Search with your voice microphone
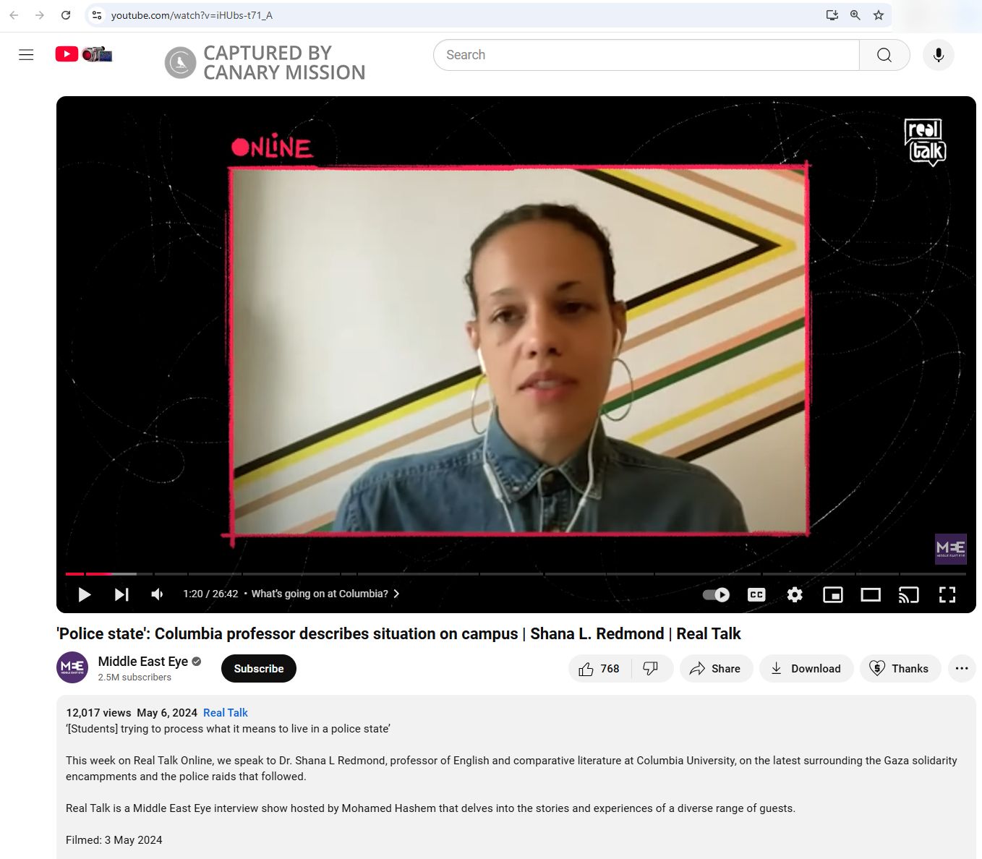The height and width of the screenshot is (859, 982). point(939,55)
